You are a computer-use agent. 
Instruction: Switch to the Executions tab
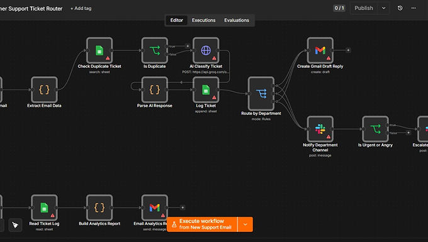click(203, 20)
